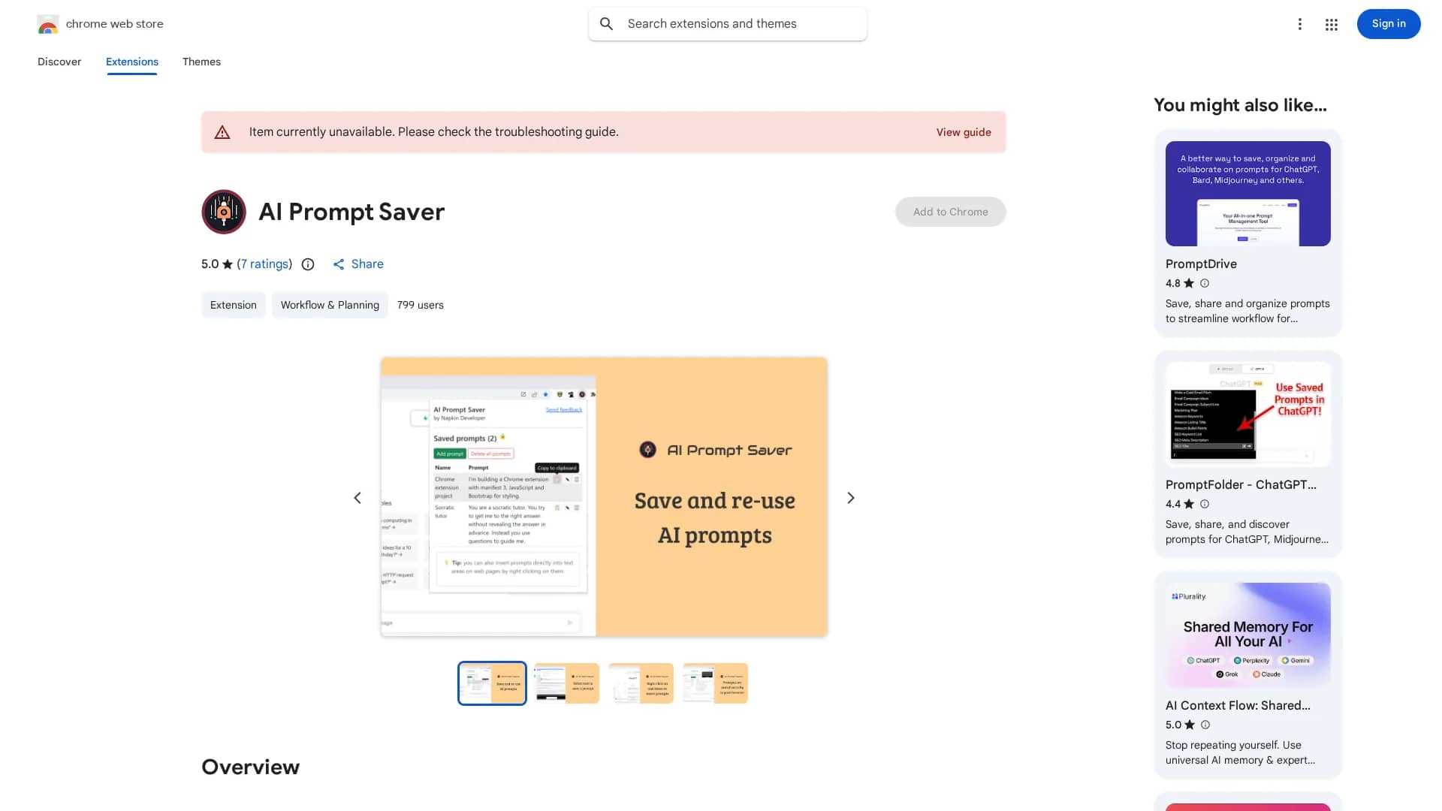This screenshot has width=1442, height=811.
Task: Click the PromptDrive title
Action: [x=1201, y=264]
